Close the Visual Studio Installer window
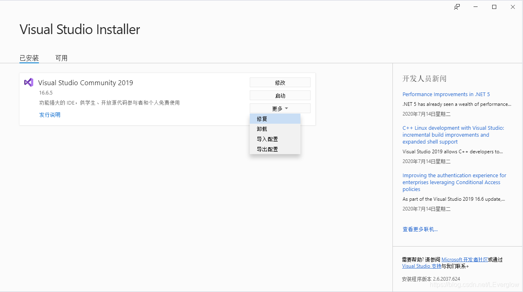This screenshot has width=523, height=292. (513, 7)
